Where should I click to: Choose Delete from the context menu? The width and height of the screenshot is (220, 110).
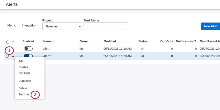tap(23, 88)
